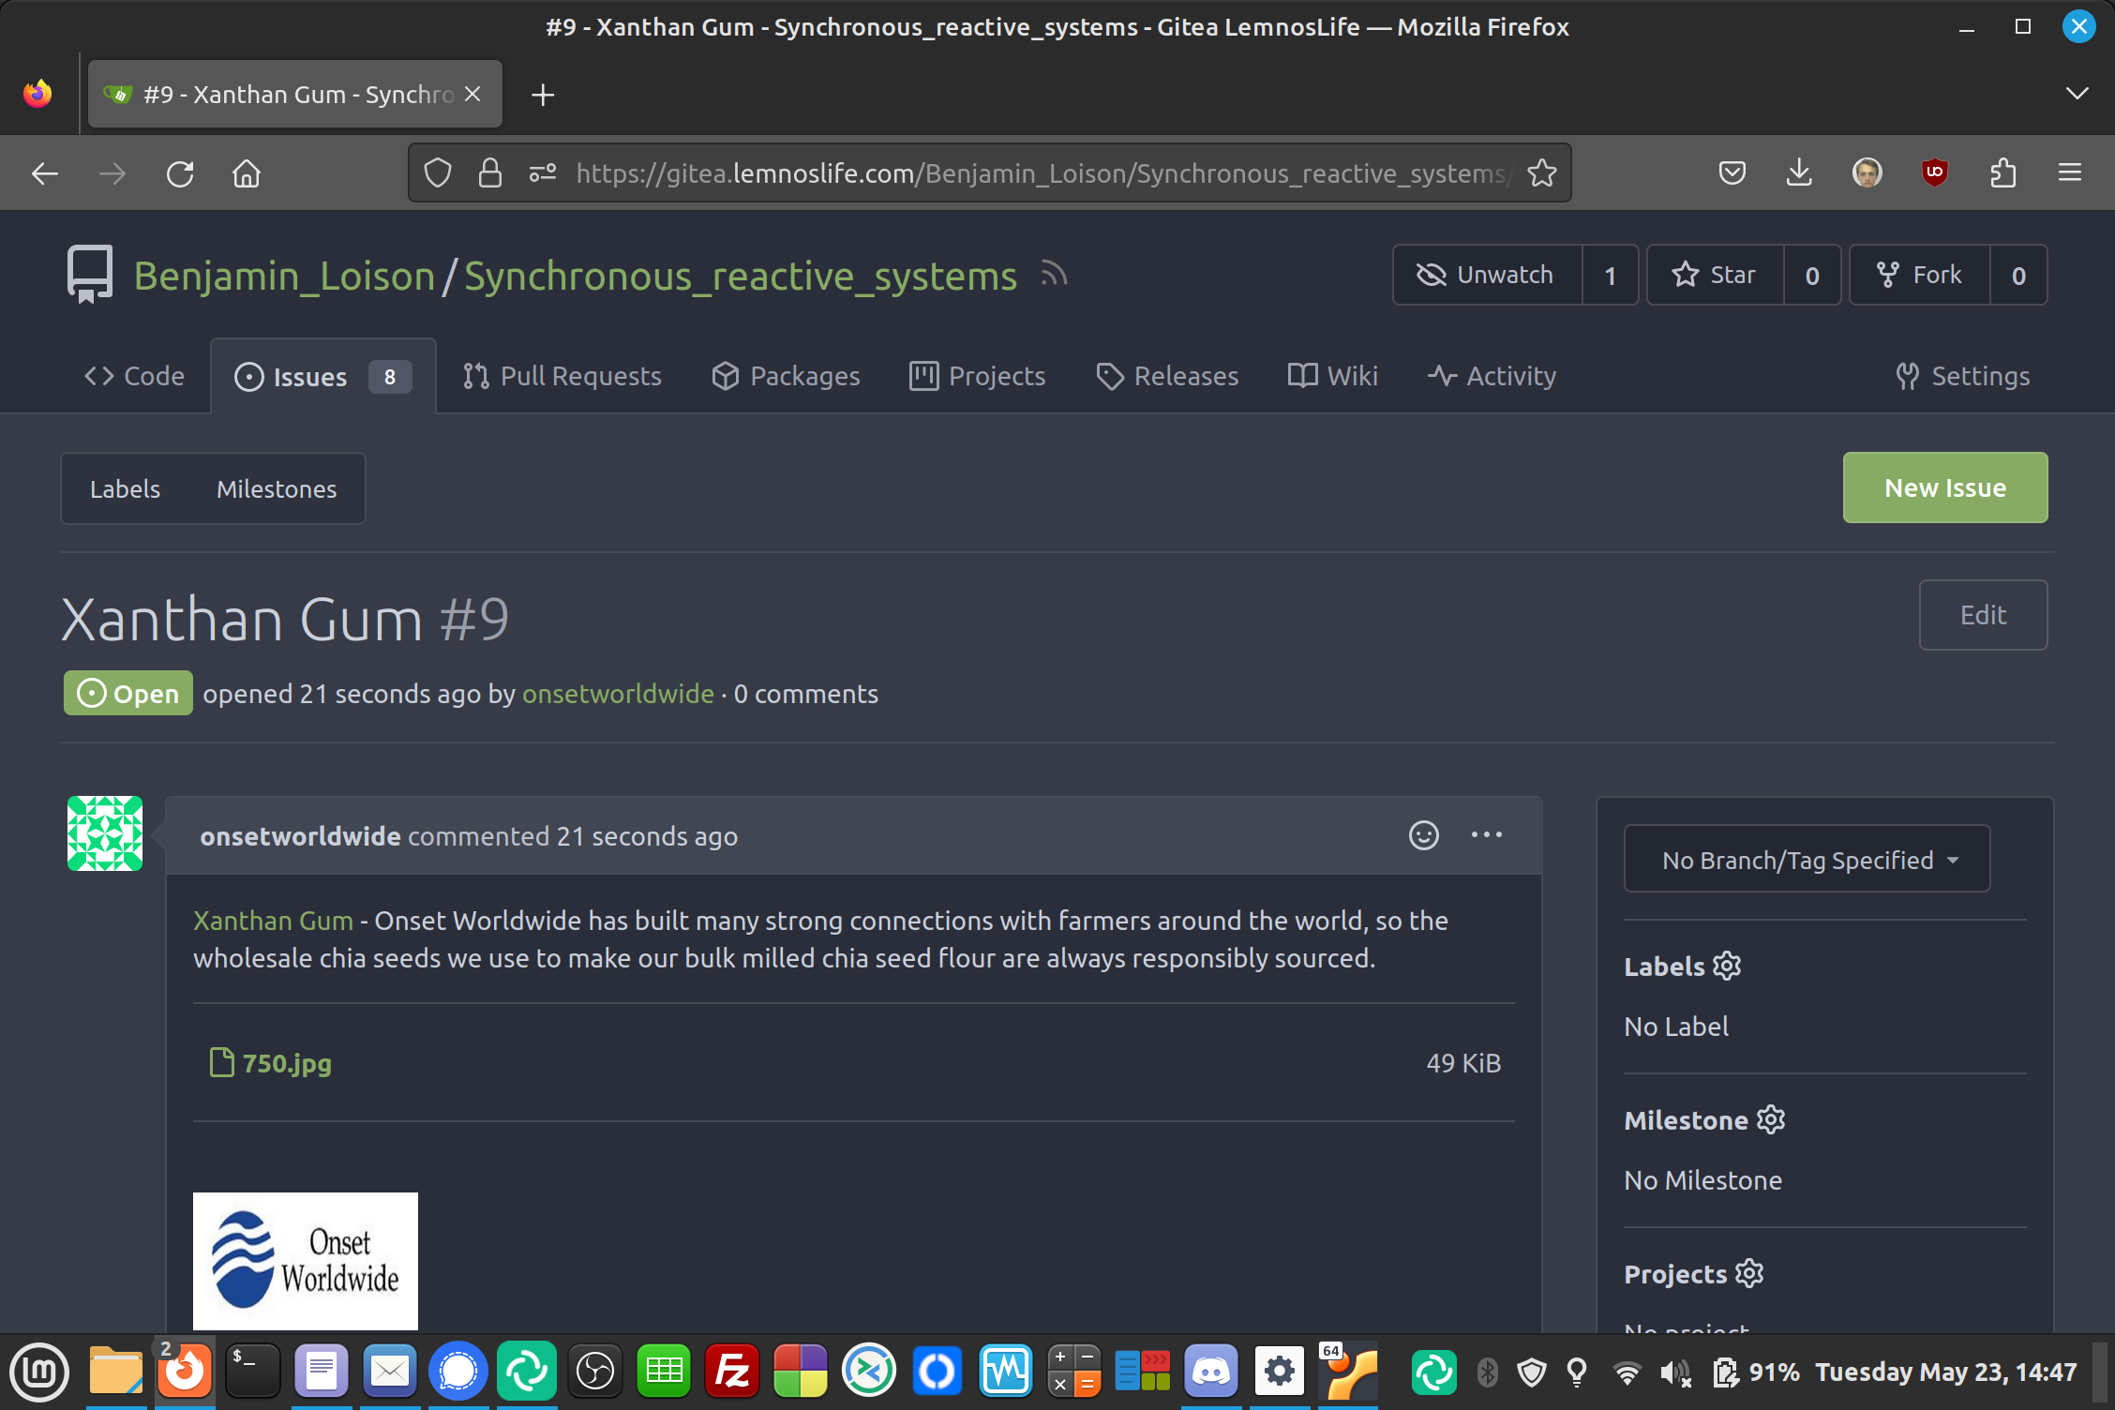Bookmark this page with the star icon
Screen dimensions: 2115x1410
tap(1542, 172)
